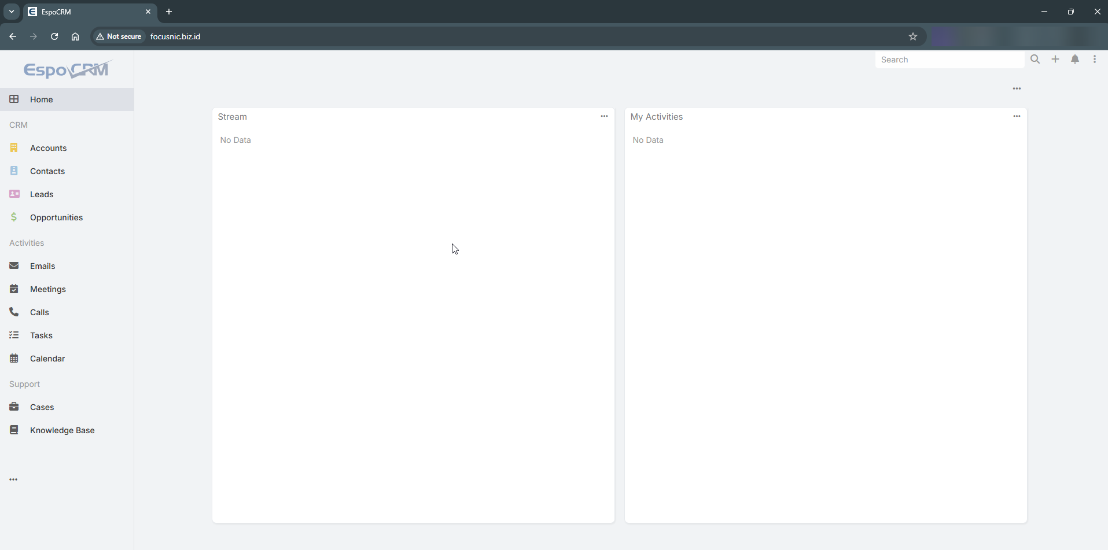Image resolution: width=1108 pixels, height=550 pixels.
Task: Click the global search magnifier icon
Action: click(x=1035, y=60)
